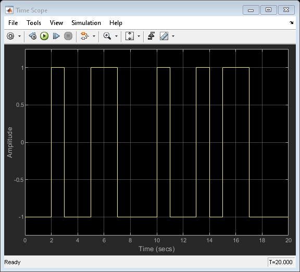The width and height of the screenshot is (300, 272).
Task: Expand the axes scaling dropdown arrow
Action: point(139,36)
